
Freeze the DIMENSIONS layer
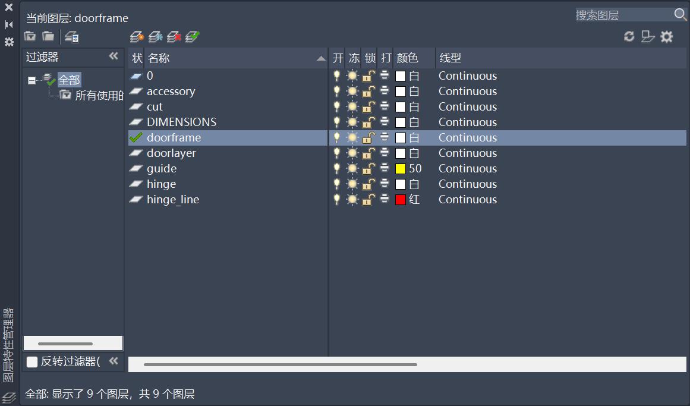(x=352, y=122)
